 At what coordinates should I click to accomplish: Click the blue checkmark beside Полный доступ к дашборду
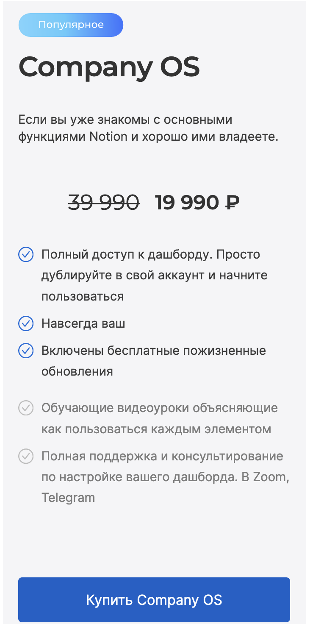pyautogui.click(x=26, y=255)
